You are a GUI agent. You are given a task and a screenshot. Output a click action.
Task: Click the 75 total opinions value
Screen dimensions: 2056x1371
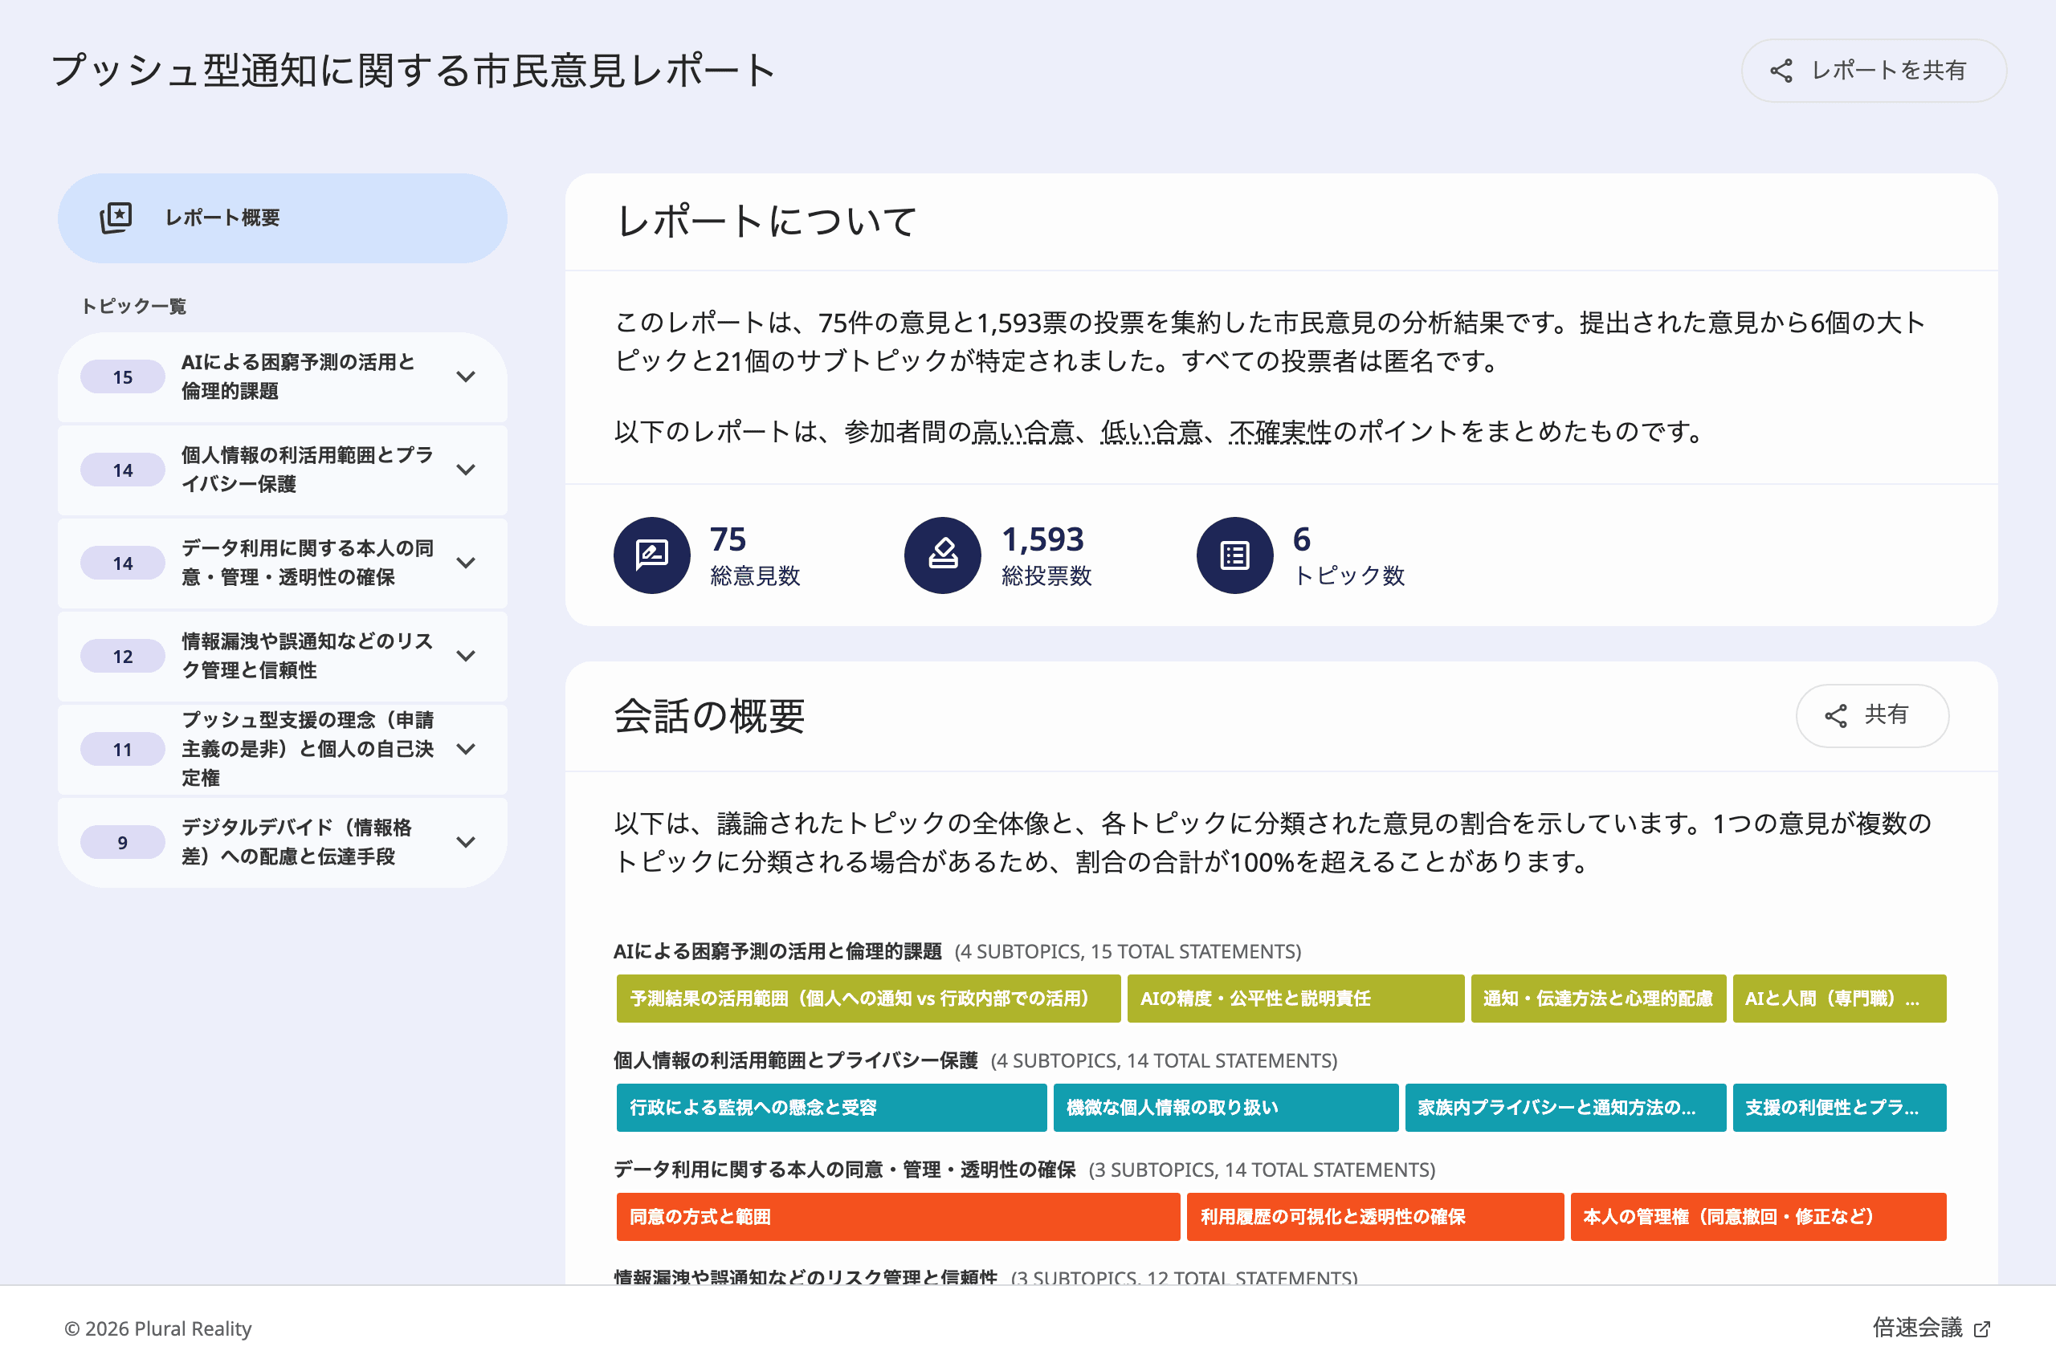point(727,539)
